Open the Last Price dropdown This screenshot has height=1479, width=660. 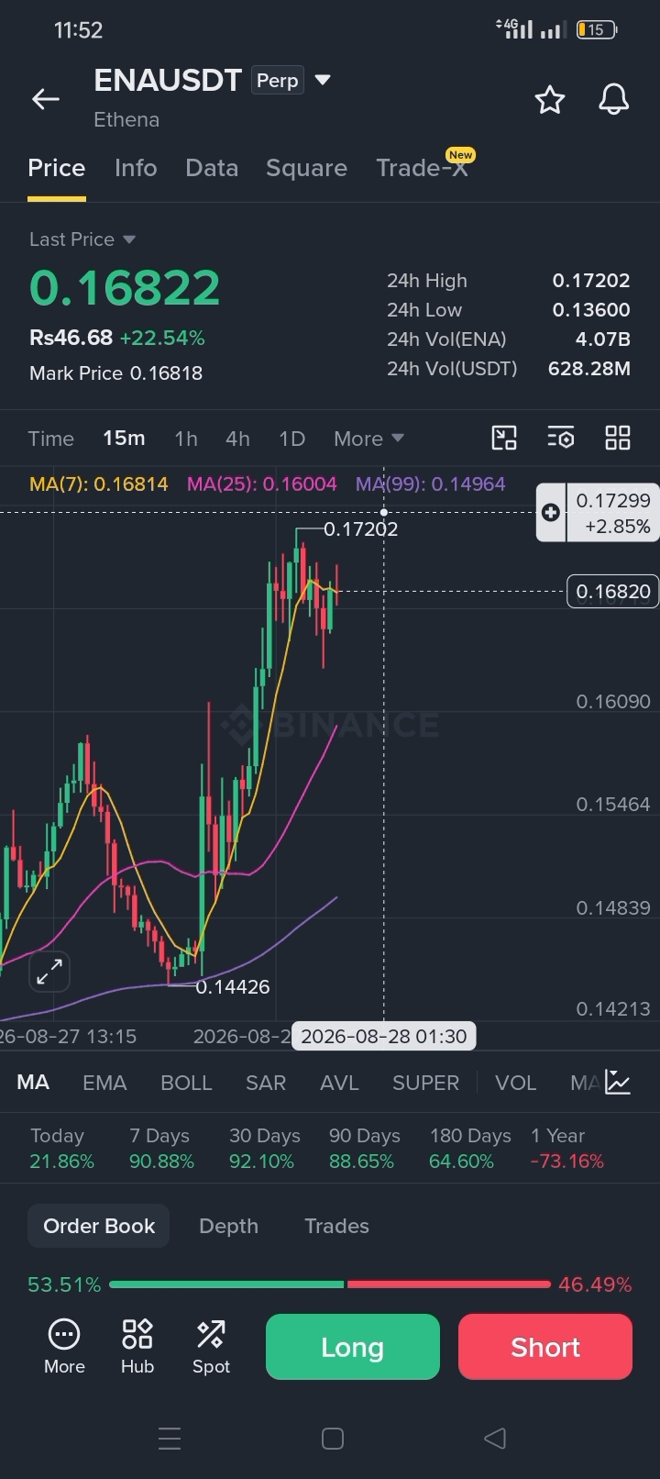(82, 239)
